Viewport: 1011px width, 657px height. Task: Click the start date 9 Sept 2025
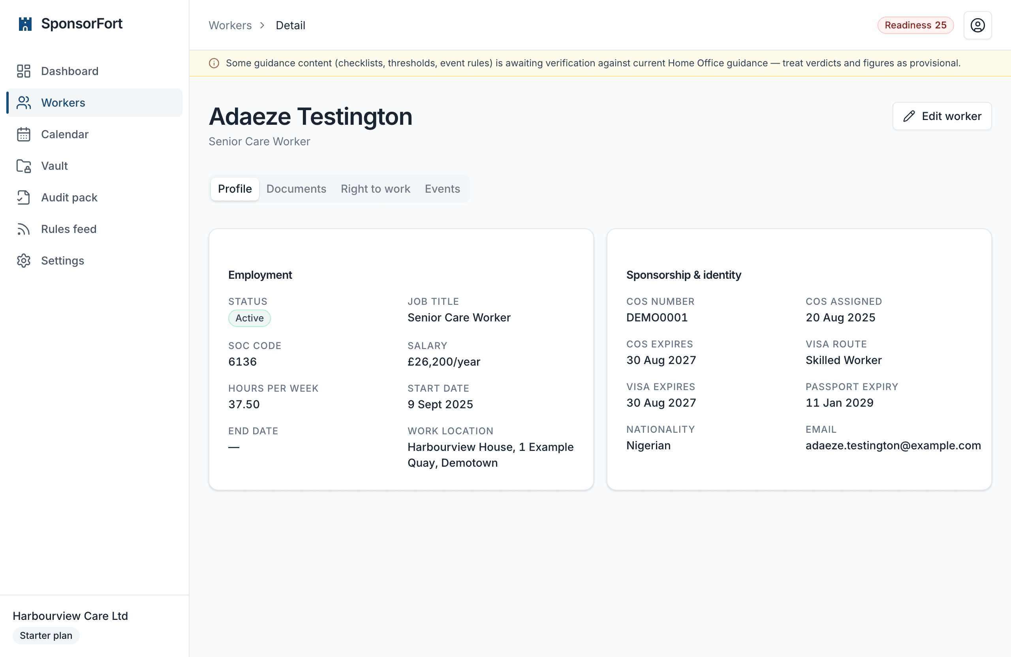(440, 404)
